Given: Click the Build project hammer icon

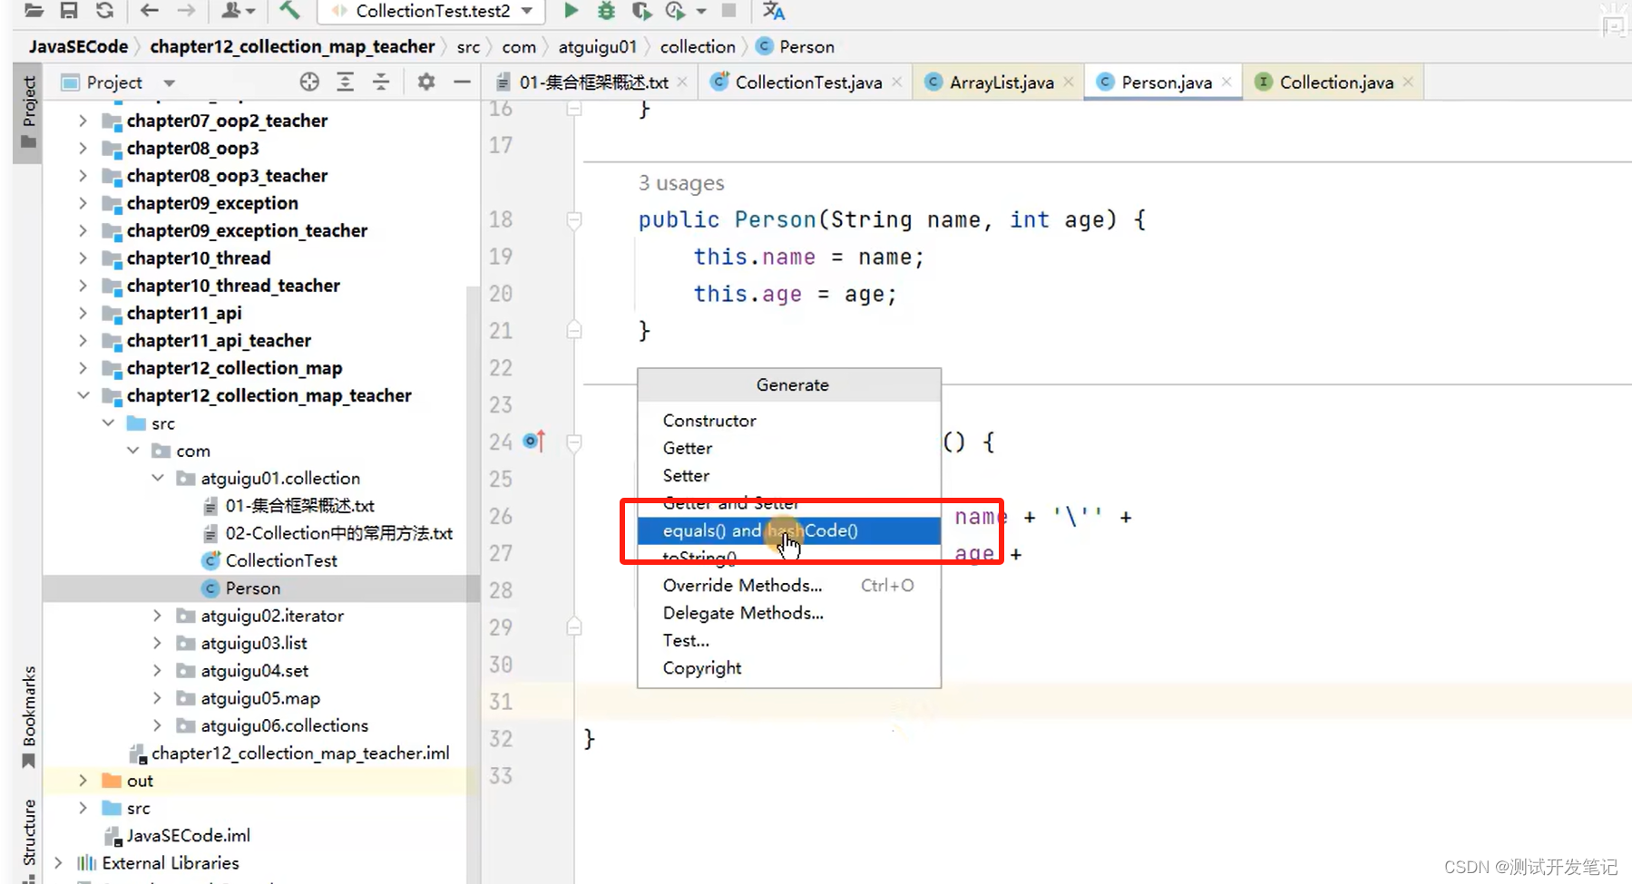Looking at the screenshot, I should (289, 11).
